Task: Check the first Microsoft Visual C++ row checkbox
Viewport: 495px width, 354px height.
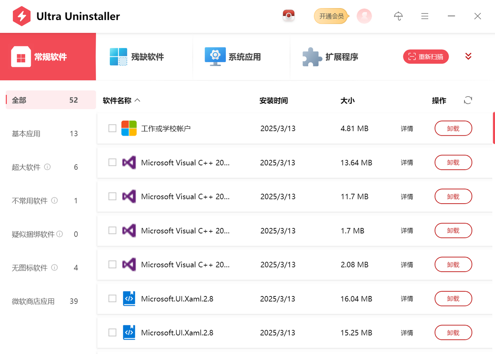Action: click(x=112, y=162)
